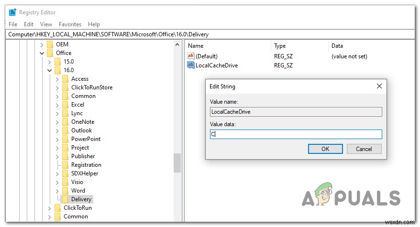Viewport: 420px width, 227px height.
Task: Expand the Word key
Action: click(57, 191)
